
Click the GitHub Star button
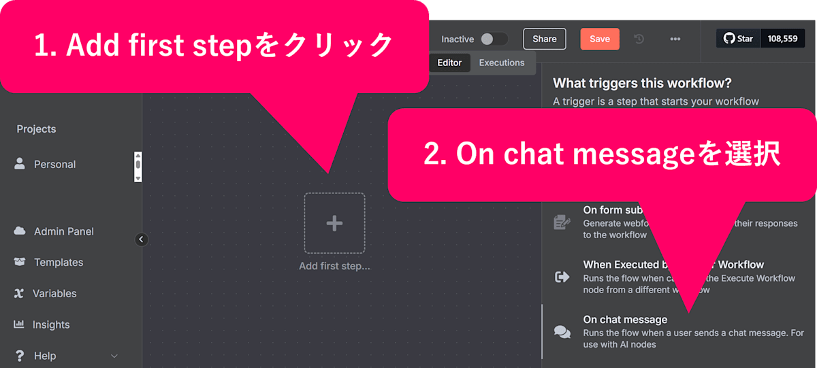point(738,39)
